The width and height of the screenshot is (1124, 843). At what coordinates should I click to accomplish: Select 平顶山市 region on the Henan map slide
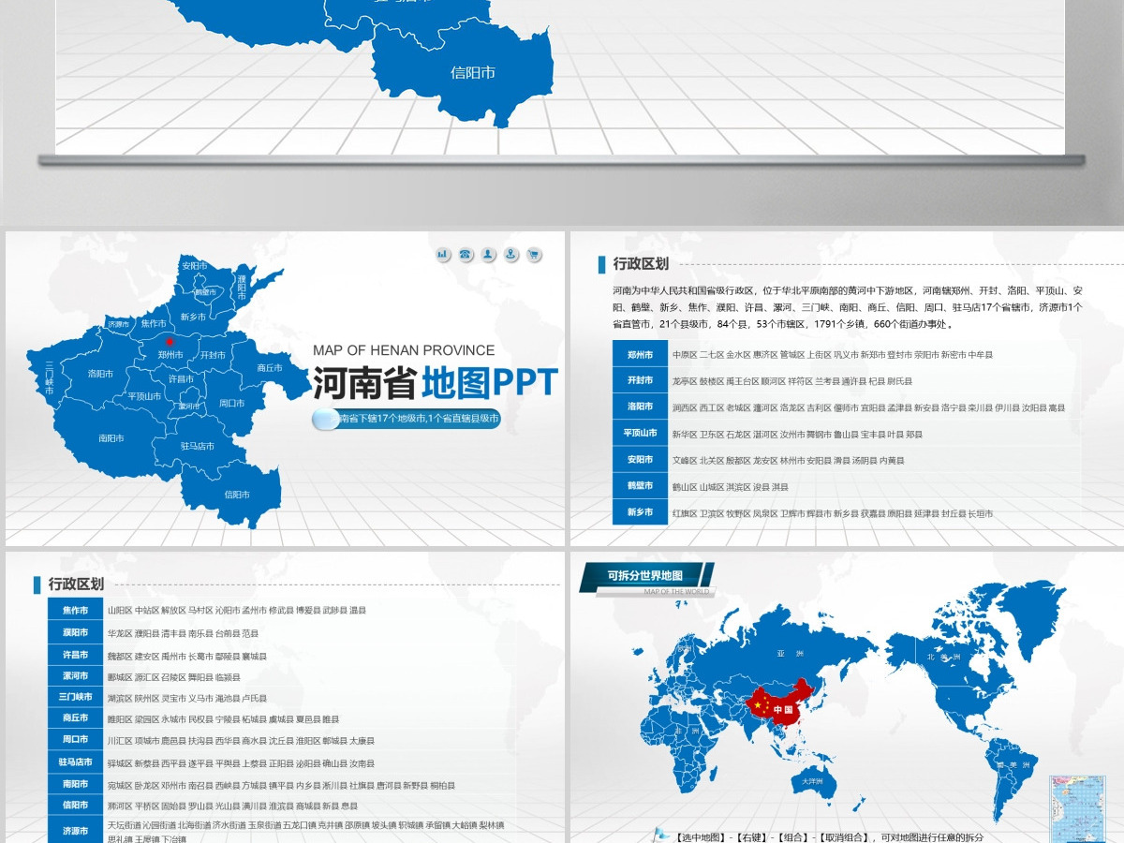(145, 396)
